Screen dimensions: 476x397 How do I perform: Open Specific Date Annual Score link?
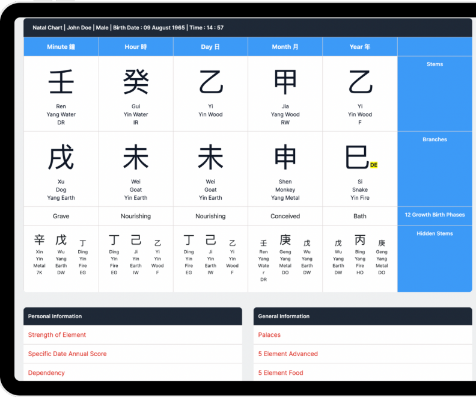(67, 354)
